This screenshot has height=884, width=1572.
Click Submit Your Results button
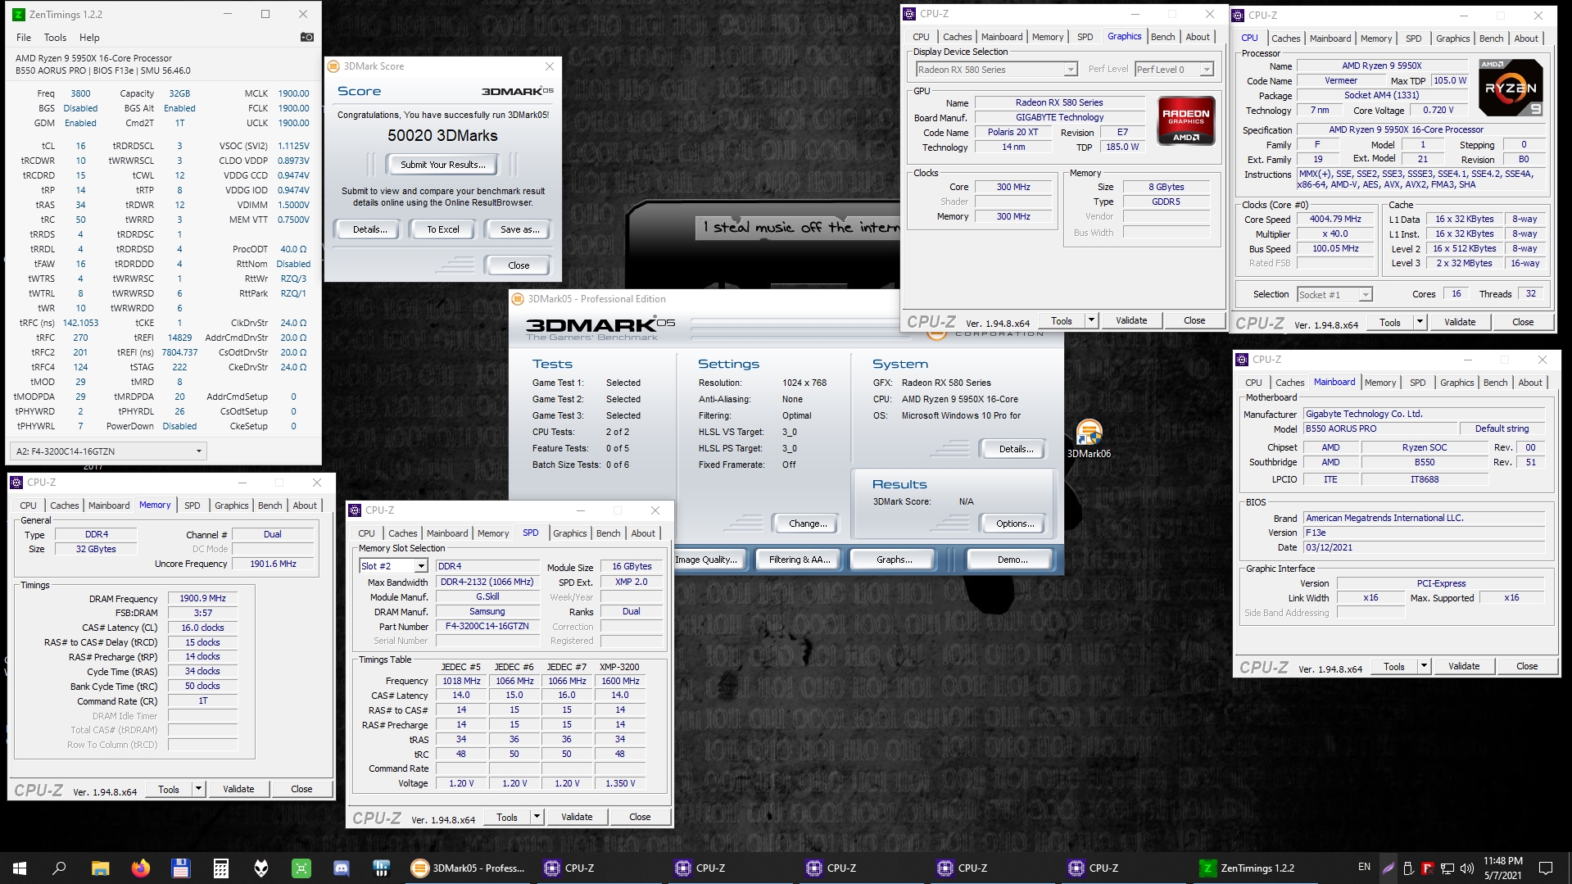coord(443,165)
